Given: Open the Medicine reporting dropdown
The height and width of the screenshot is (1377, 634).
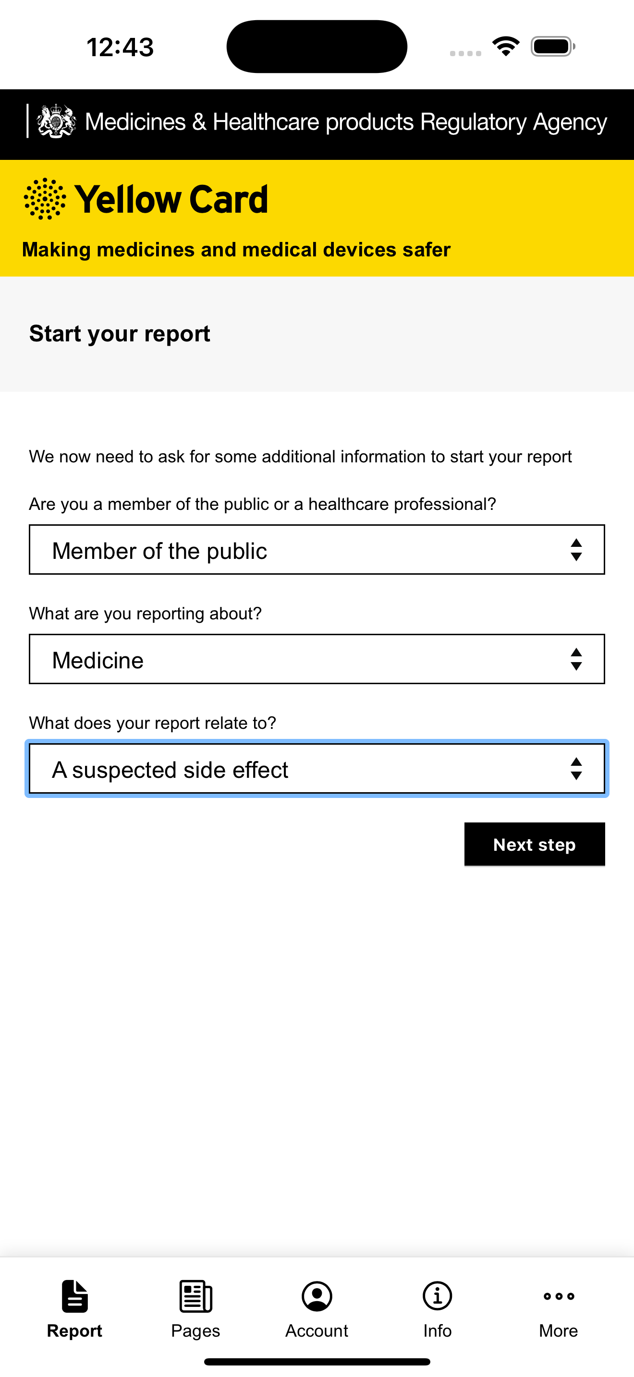Looking at the screenshot, I should point(317,659).
